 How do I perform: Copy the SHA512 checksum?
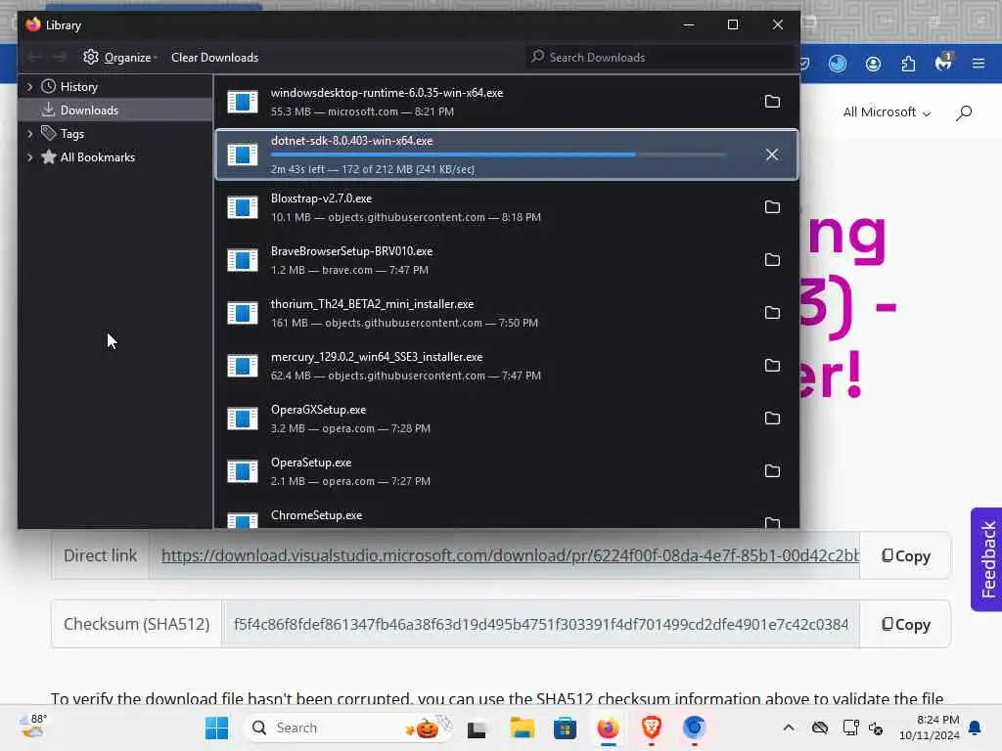pos(905,625)
